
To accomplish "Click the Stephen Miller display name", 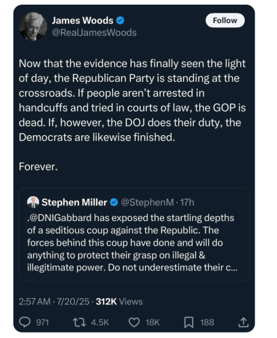I will (x=74, y=202).
